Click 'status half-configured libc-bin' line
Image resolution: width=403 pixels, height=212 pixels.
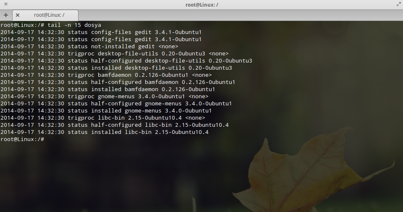click(x=115, y=125)
